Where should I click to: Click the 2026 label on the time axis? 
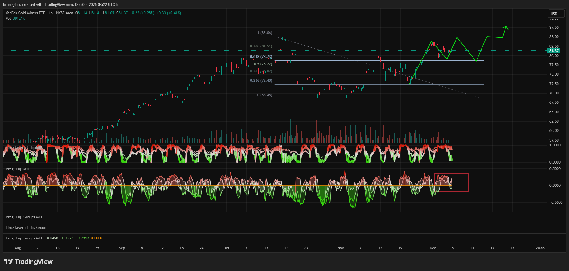click(540, 248)
